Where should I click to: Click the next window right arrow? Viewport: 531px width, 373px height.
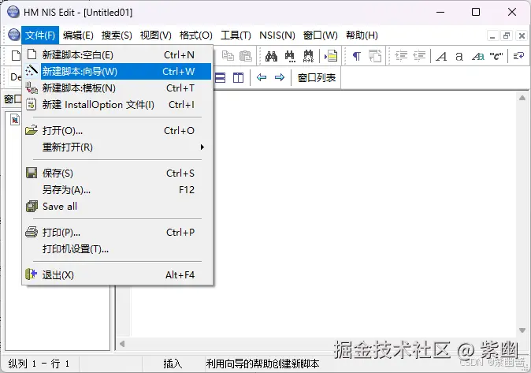(280, 77)
